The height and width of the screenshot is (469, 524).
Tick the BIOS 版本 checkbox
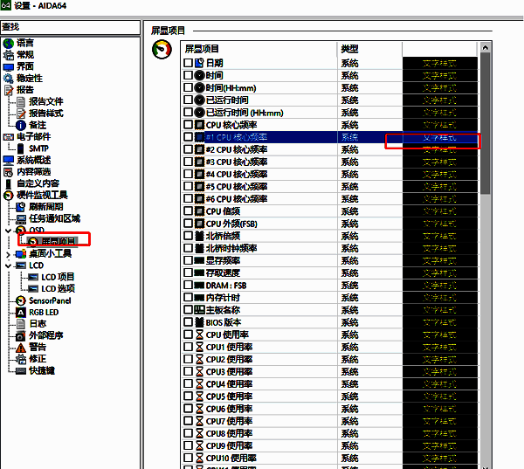coord(189,322)
